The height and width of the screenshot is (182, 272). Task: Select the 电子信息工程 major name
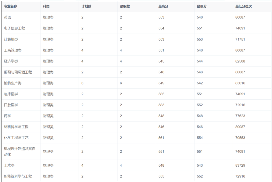coord(14,28)
